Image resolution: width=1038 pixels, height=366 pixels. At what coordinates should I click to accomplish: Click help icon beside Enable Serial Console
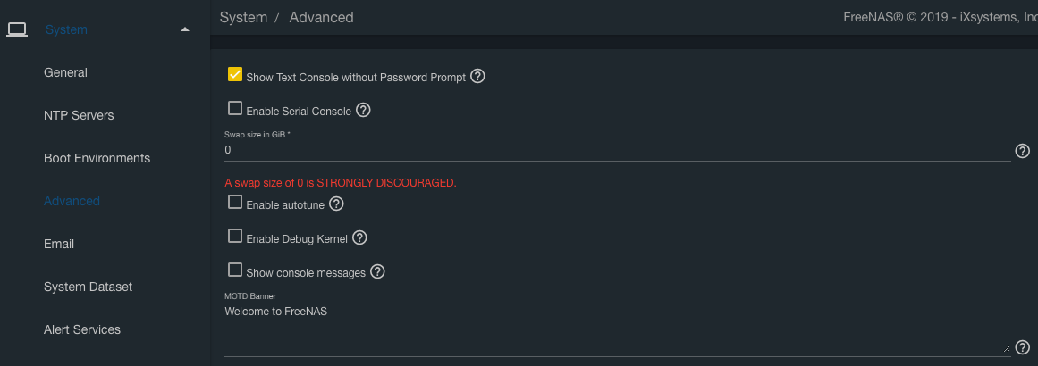(x=363, y=111)
